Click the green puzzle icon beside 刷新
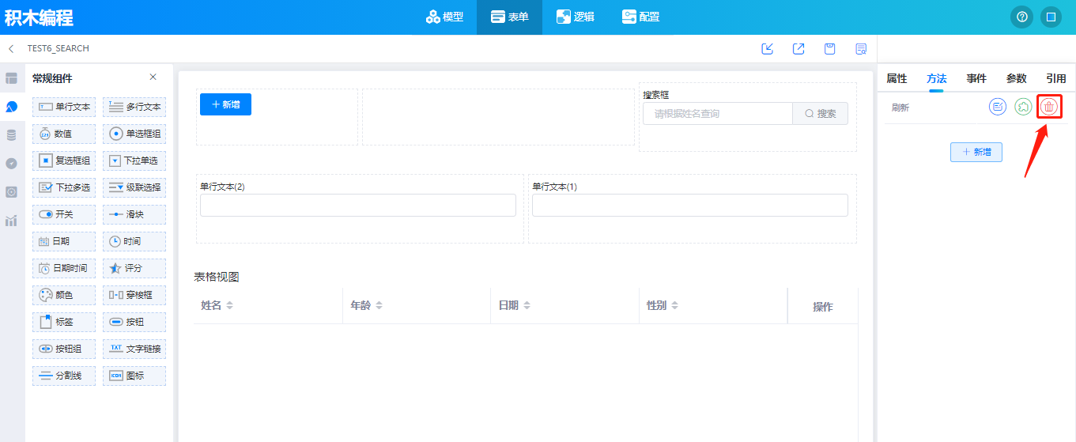 (1023, 107)
